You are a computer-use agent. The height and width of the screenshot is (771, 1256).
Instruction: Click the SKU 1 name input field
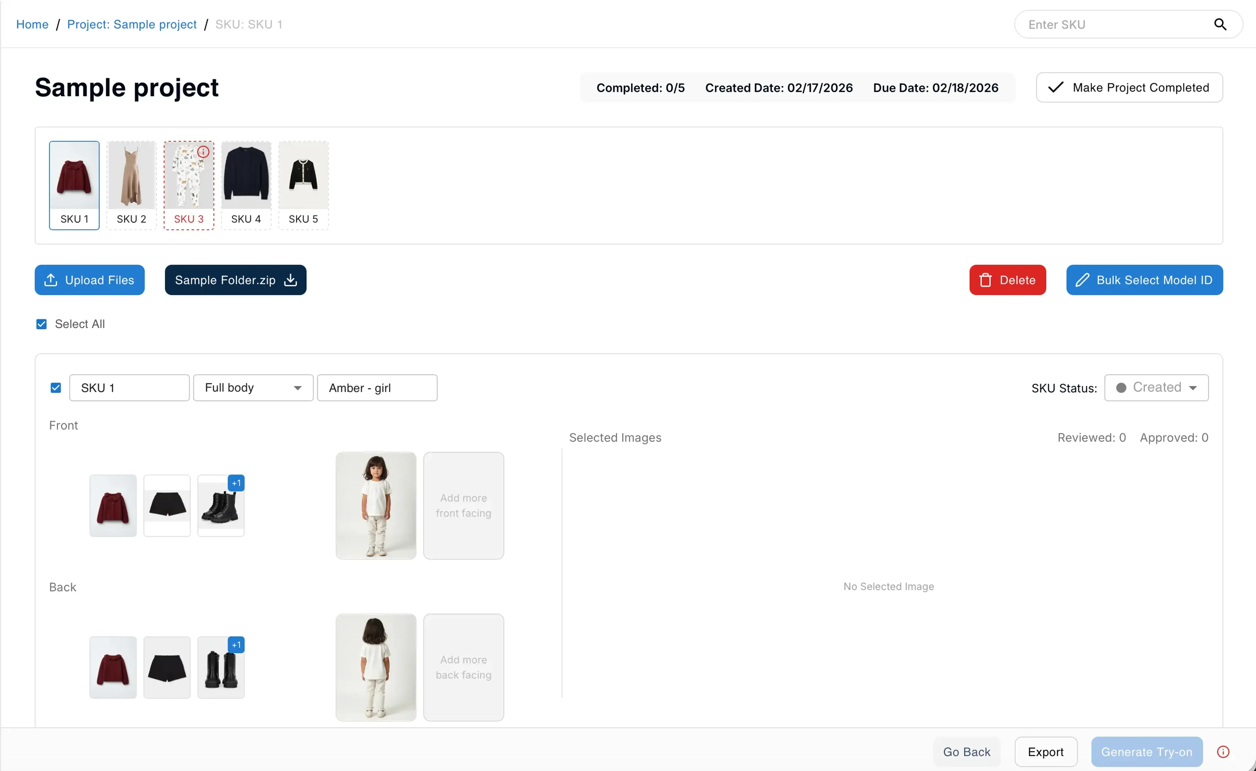point(129,387)
